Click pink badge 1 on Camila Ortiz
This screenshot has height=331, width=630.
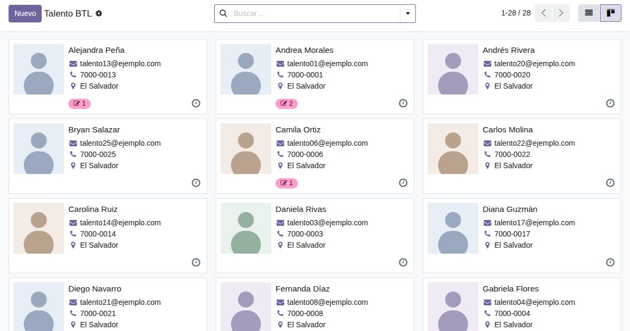287,183
